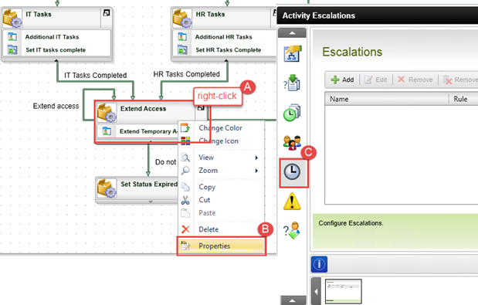Click bottom up-arrow button of tab strip

click(x=293, y=300)
